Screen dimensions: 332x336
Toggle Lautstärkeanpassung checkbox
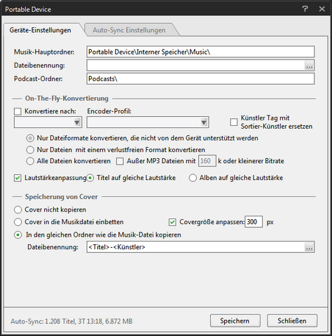point(18,178)
